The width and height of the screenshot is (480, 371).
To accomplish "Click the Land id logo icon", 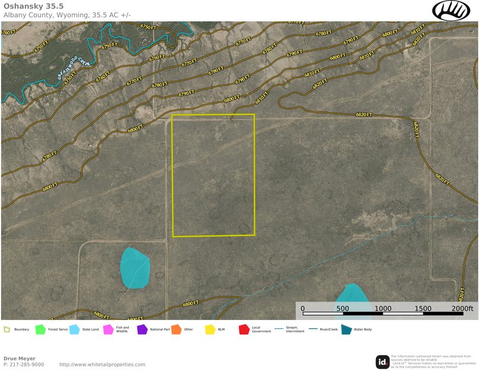I will pyautogui.click(x=383, y=362).
